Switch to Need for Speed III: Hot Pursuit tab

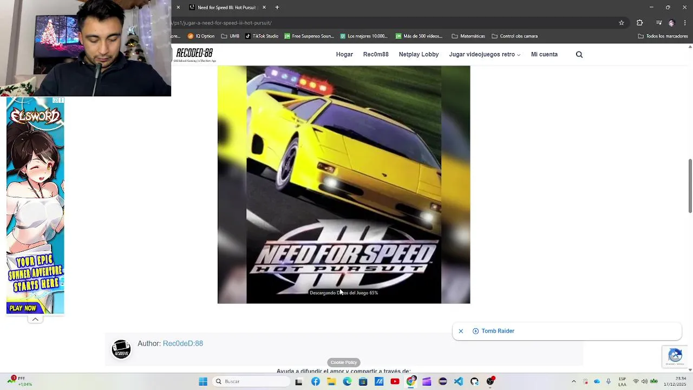[227, 8]
